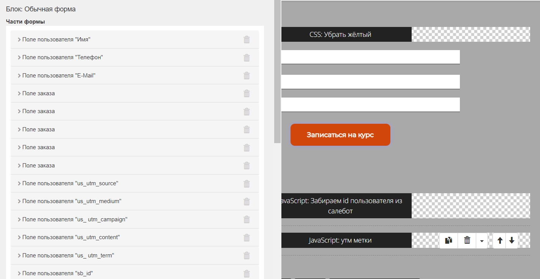Click the first form input field in preview
The width and height of the screenshot is (540, 279).
pos(370,57)
